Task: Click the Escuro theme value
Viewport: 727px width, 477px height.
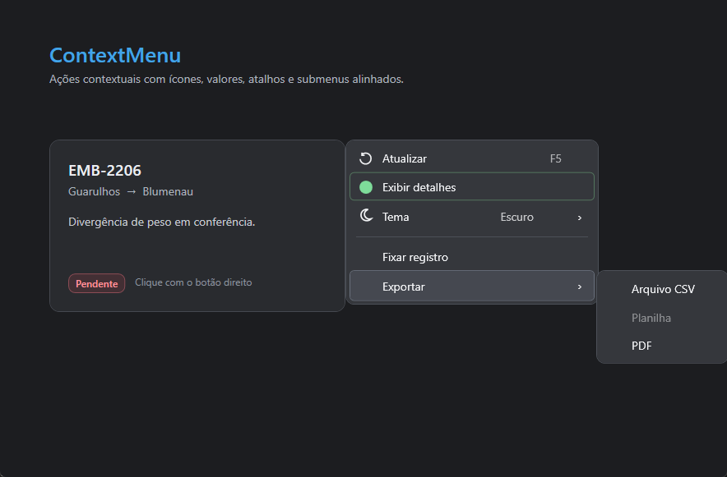Action: [x=517, y=217]
